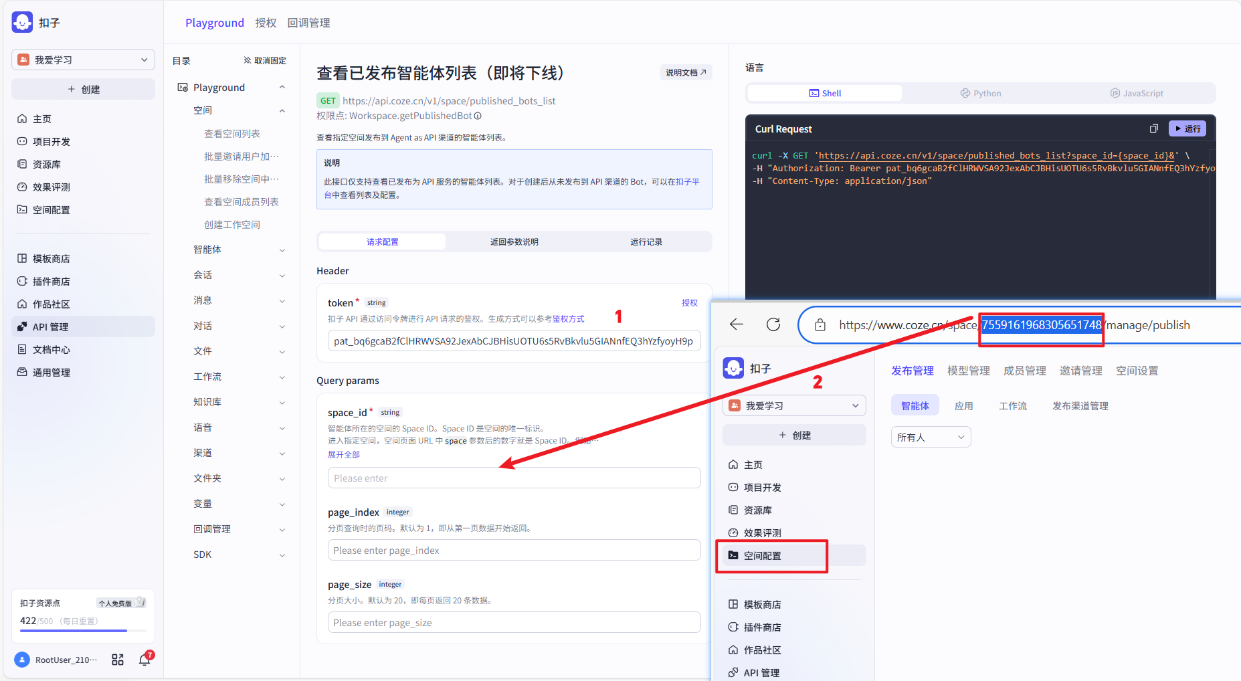1241x681 pixels.
Task: Click the space_id input field
Action: pyautogui.click(x=514, y=478)
